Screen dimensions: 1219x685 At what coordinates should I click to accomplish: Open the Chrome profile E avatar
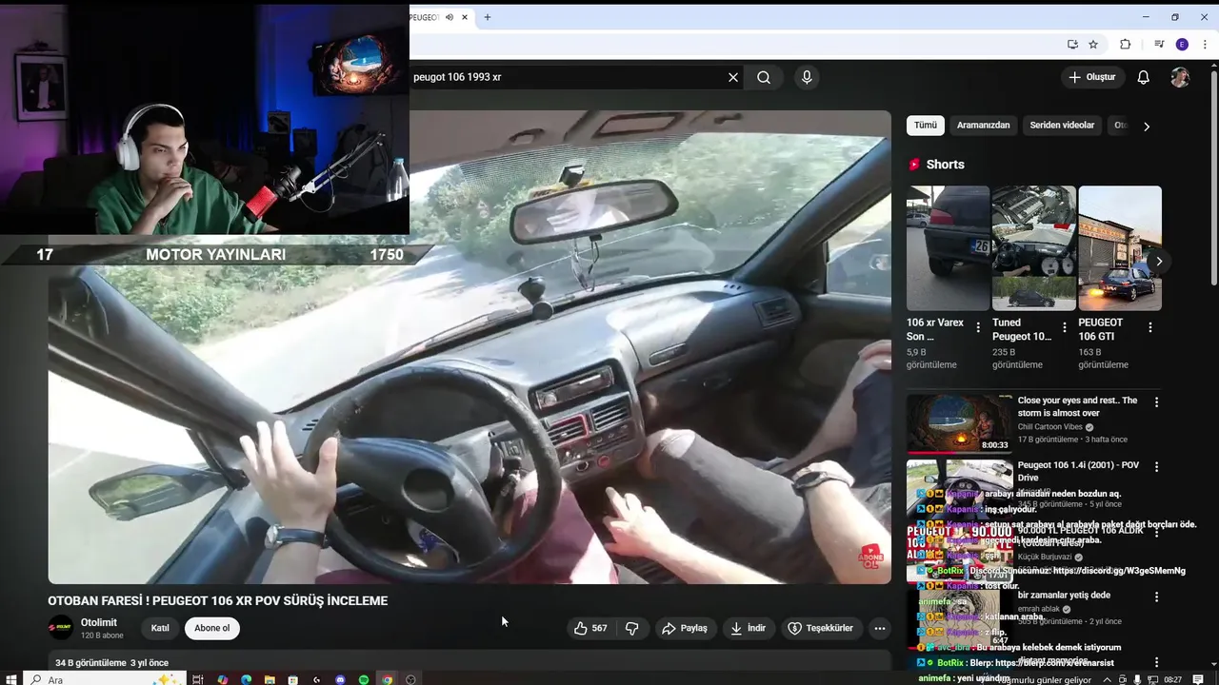coord(1182,44)
